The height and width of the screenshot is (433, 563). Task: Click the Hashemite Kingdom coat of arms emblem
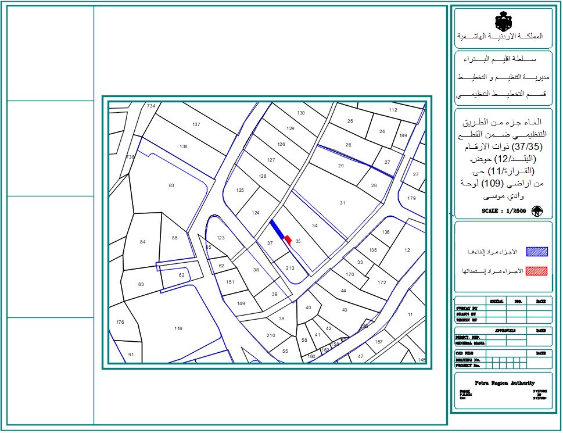(505, 20)
